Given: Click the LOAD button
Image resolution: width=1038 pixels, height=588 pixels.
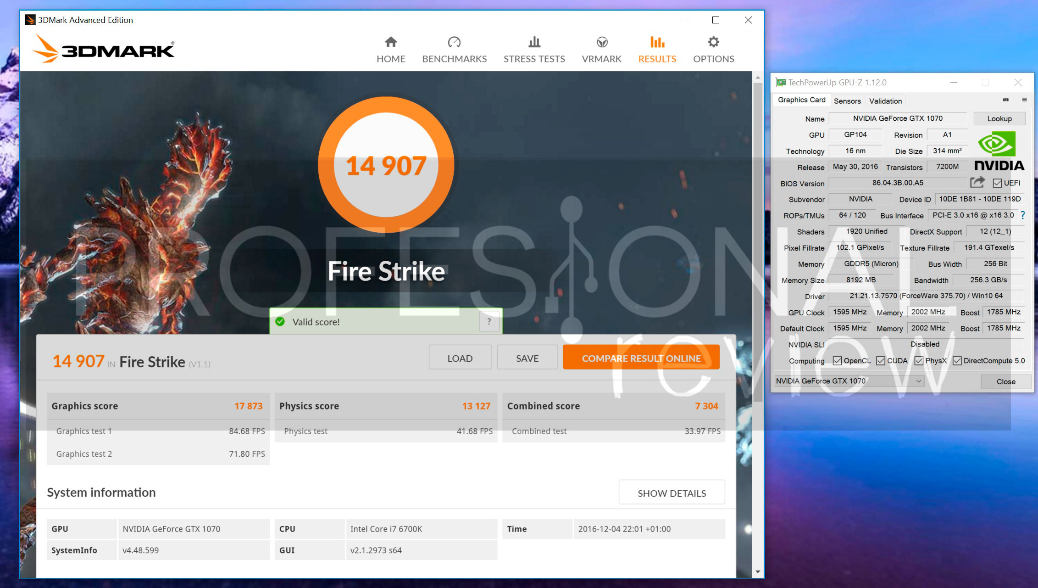Looking at the screenshot, I should 460,358.
